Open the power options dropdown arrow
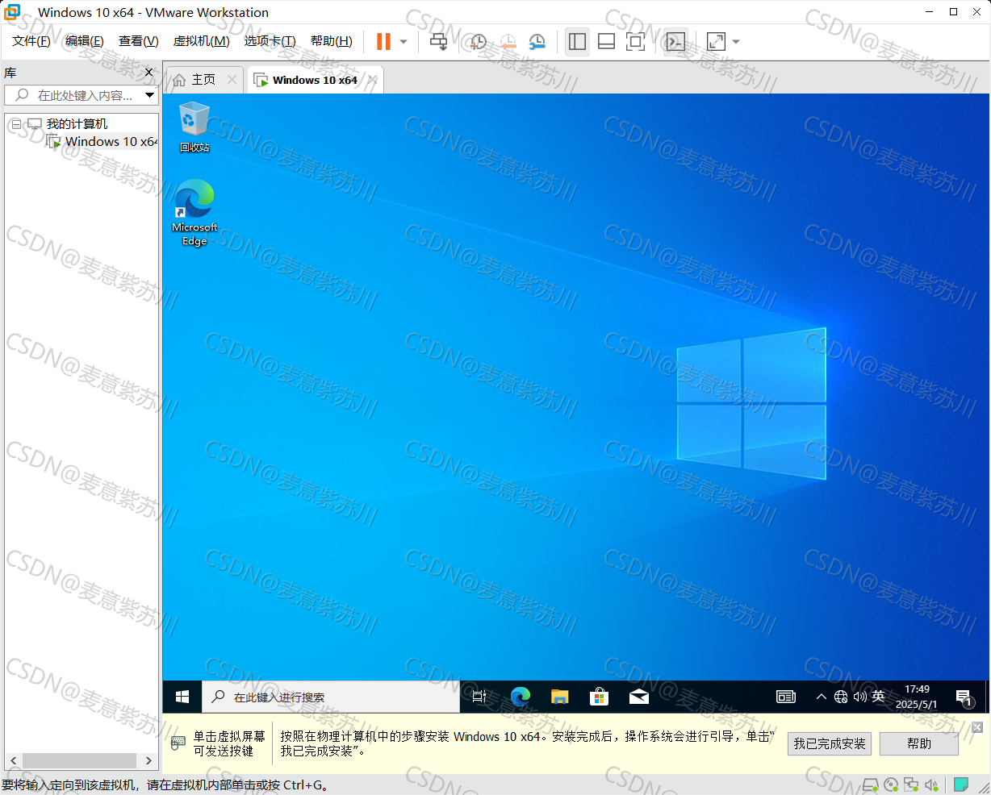The image size is (991, 795). 404,42
